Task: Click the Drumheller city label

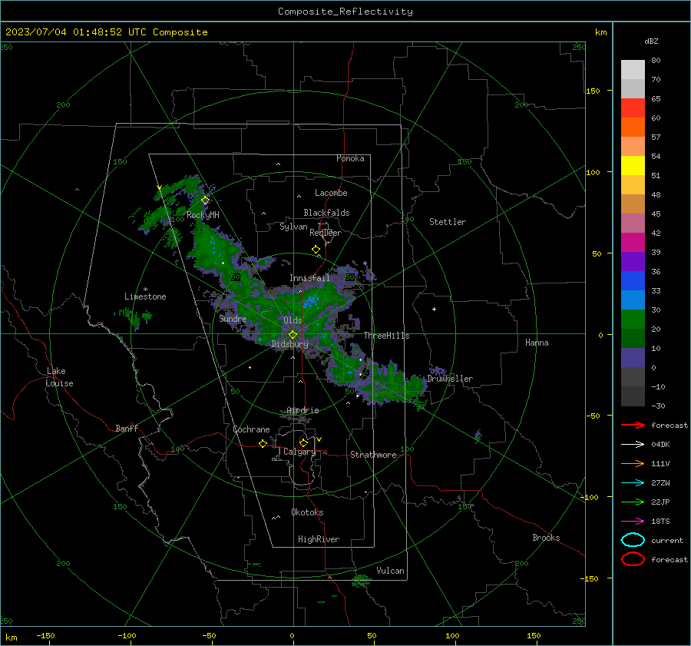Action: [450, 379]
